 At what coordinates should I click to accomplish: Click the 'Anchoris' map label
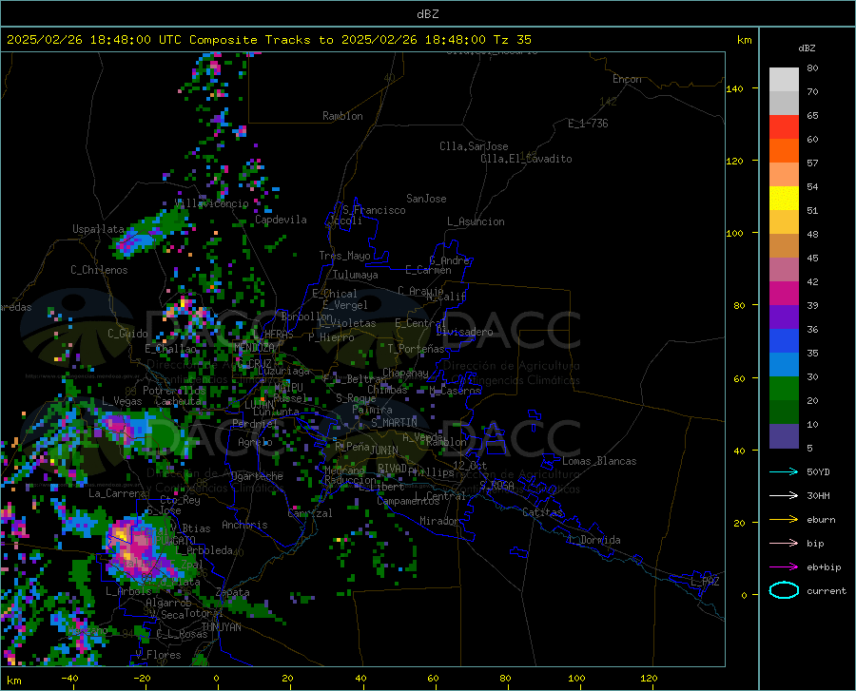(x=244, y=526)
